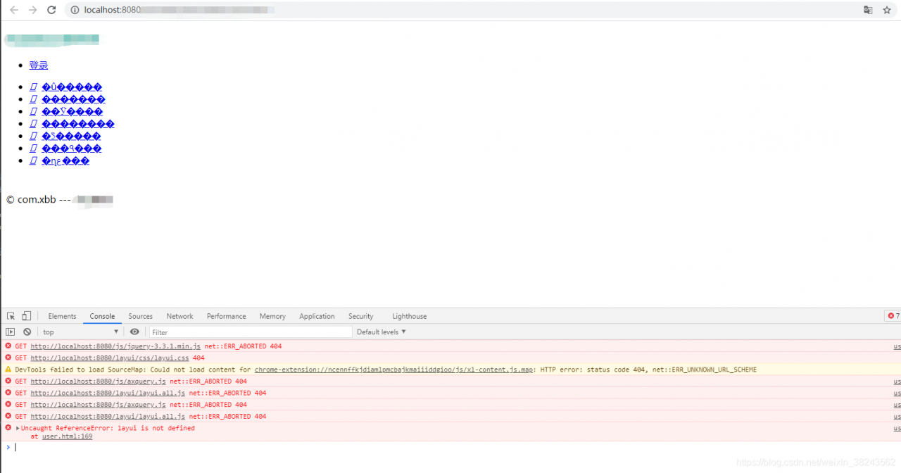Open live expression with the eye icon
Screen dimensions: 901x473
[134, 332]
